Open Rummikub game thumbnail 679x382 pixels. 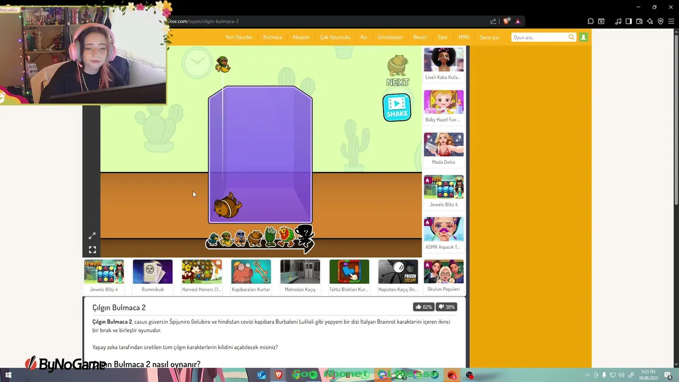(x=153, y=272)
